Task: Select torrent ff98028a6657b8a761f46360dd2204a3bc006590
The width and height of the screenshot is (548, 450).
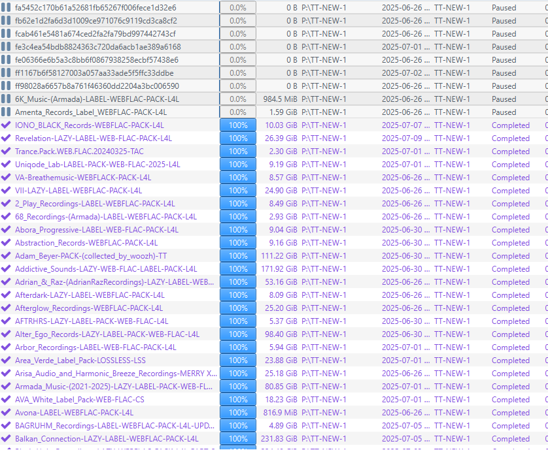Action: [97, 86]
